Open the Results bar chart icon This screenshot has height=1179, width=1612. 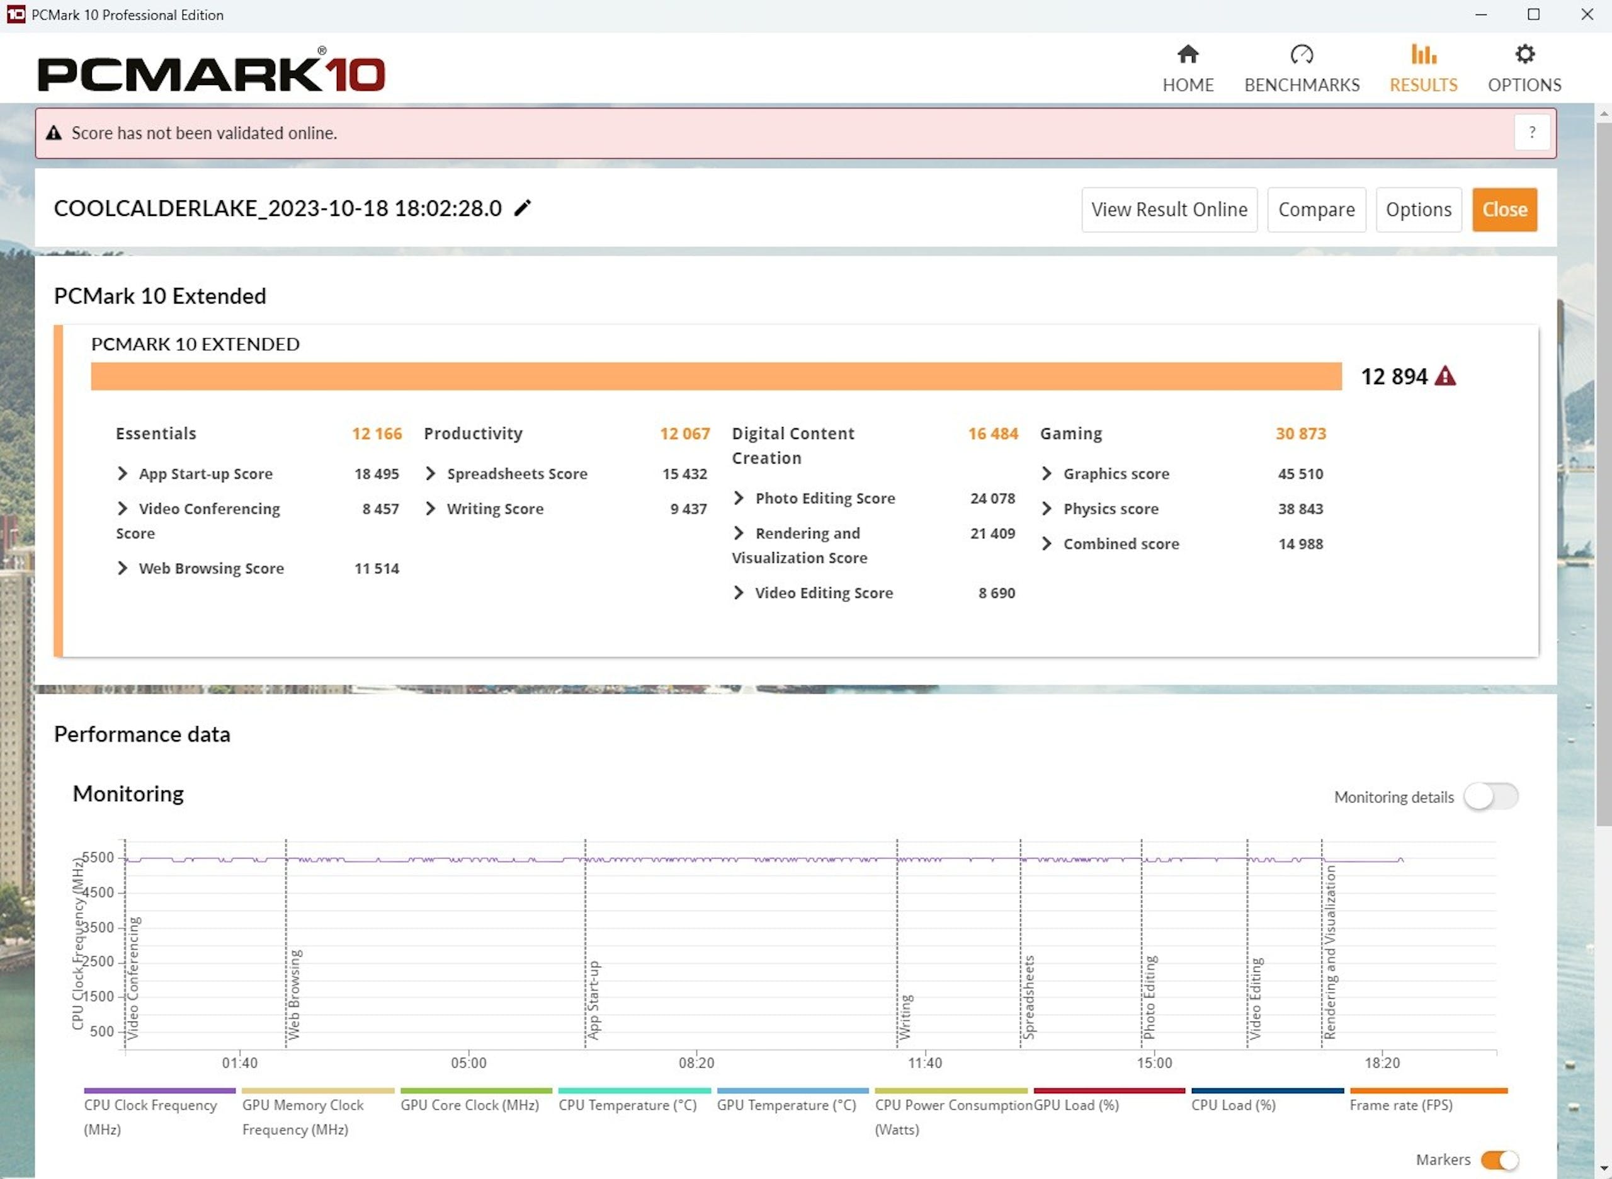pyautogui.click(x=1423, y=54)
